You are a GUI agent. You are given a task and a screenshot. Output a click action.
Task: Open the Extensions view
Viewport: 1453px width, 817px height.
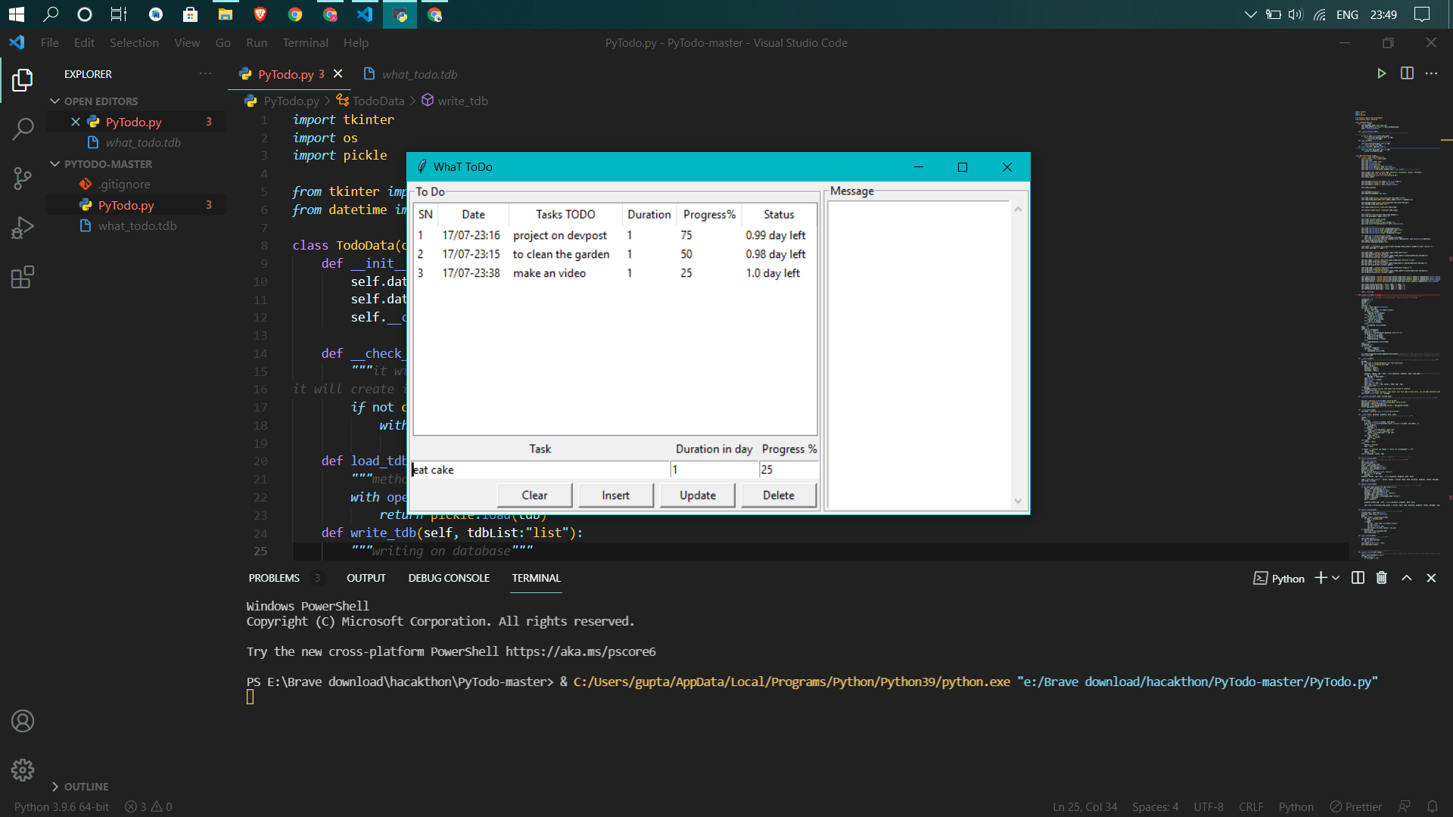[23, 277]
